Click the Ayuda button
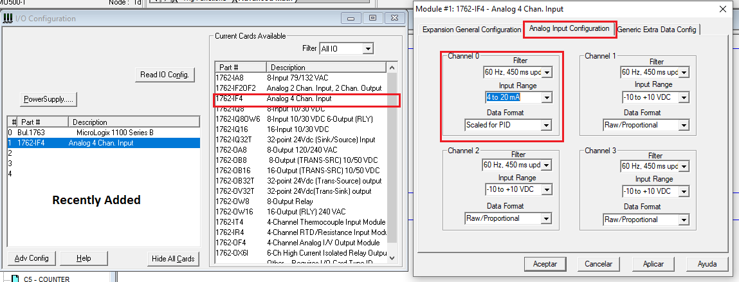 click(707, 264)
